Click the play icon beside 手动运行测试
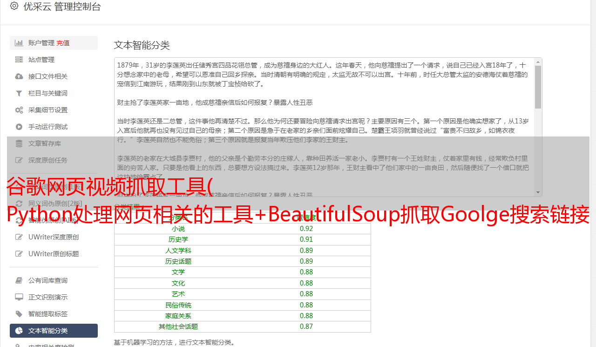This screenshot has height=347, width=596. [19, 127]
